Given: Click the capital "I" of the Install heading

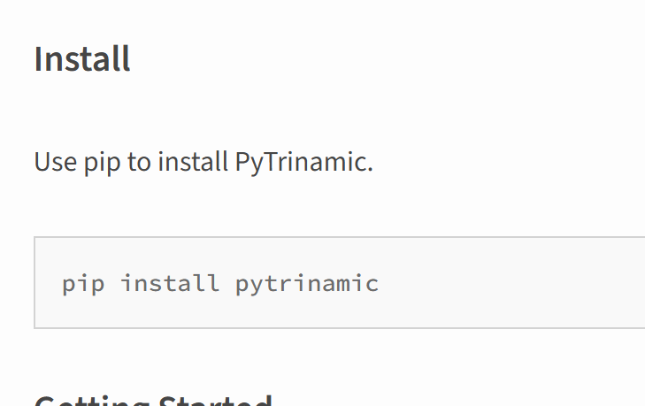Looking at the screenshot, I should point(38,59).
